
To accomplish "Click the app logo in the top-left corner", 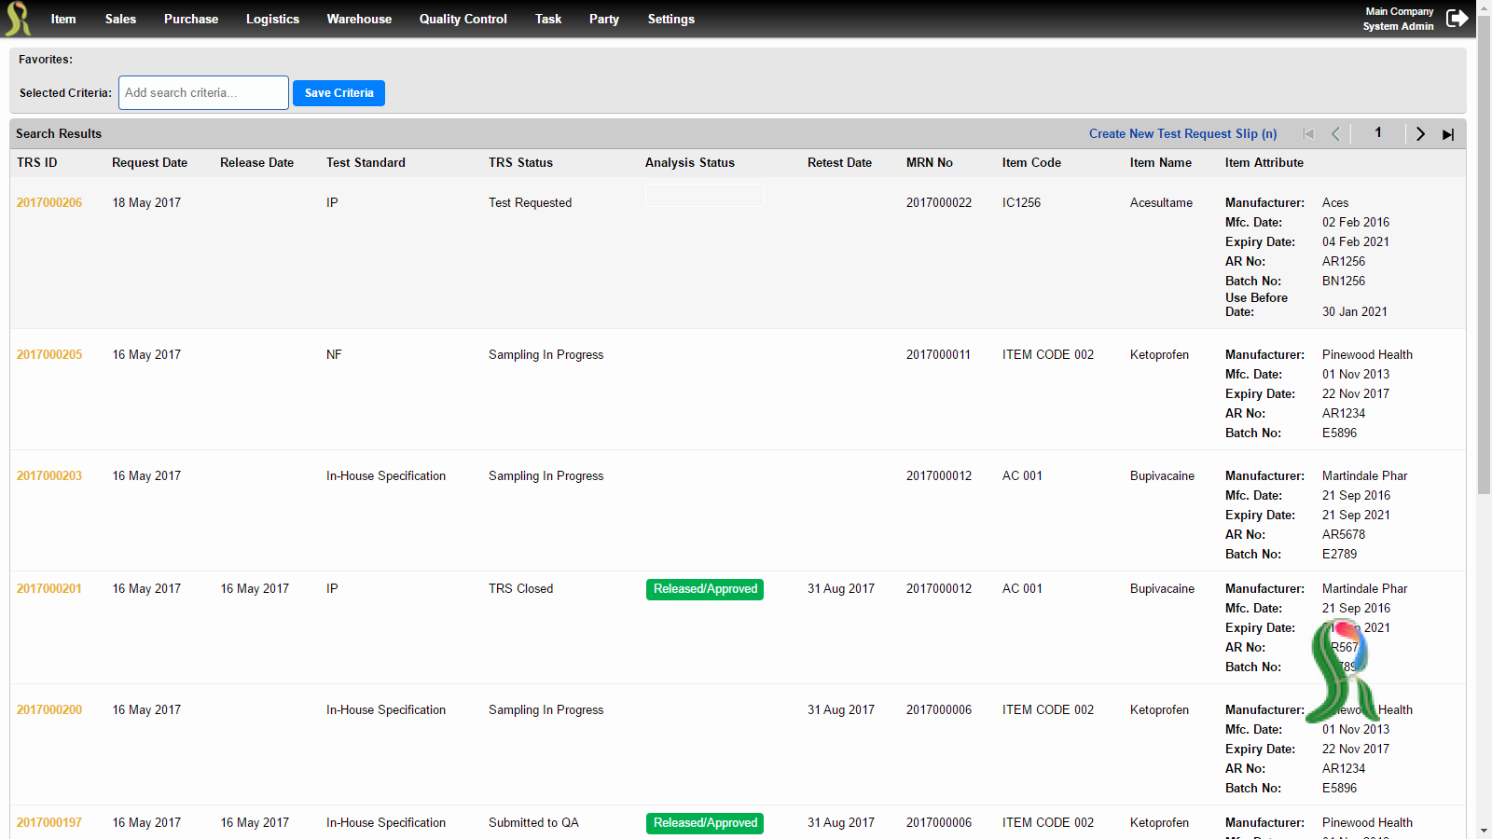I will pyautogui.click(x=18, y=19).
